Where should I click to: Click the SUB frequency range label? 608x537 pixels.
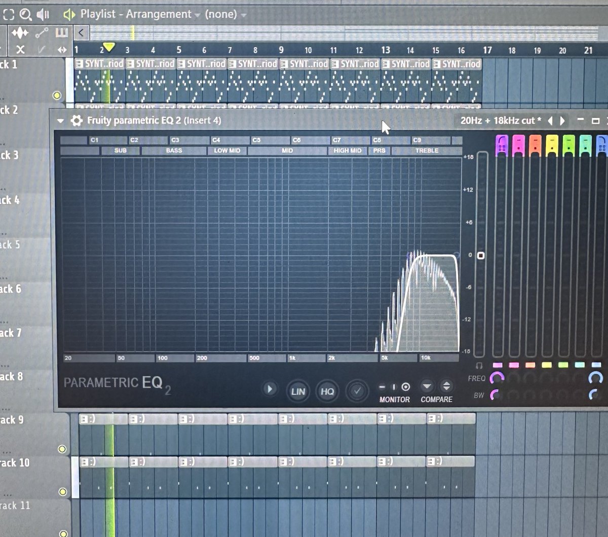point(121,151)
